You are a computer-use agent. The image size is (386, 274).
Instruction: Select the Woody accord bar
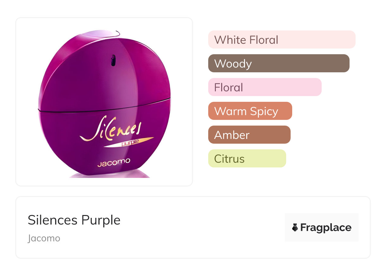click(x=279, y=63)
